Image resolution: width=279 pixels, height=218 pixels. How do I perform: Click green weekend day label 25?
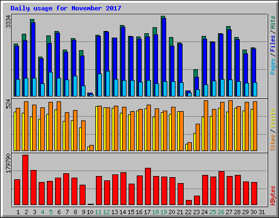pos(213,212)
